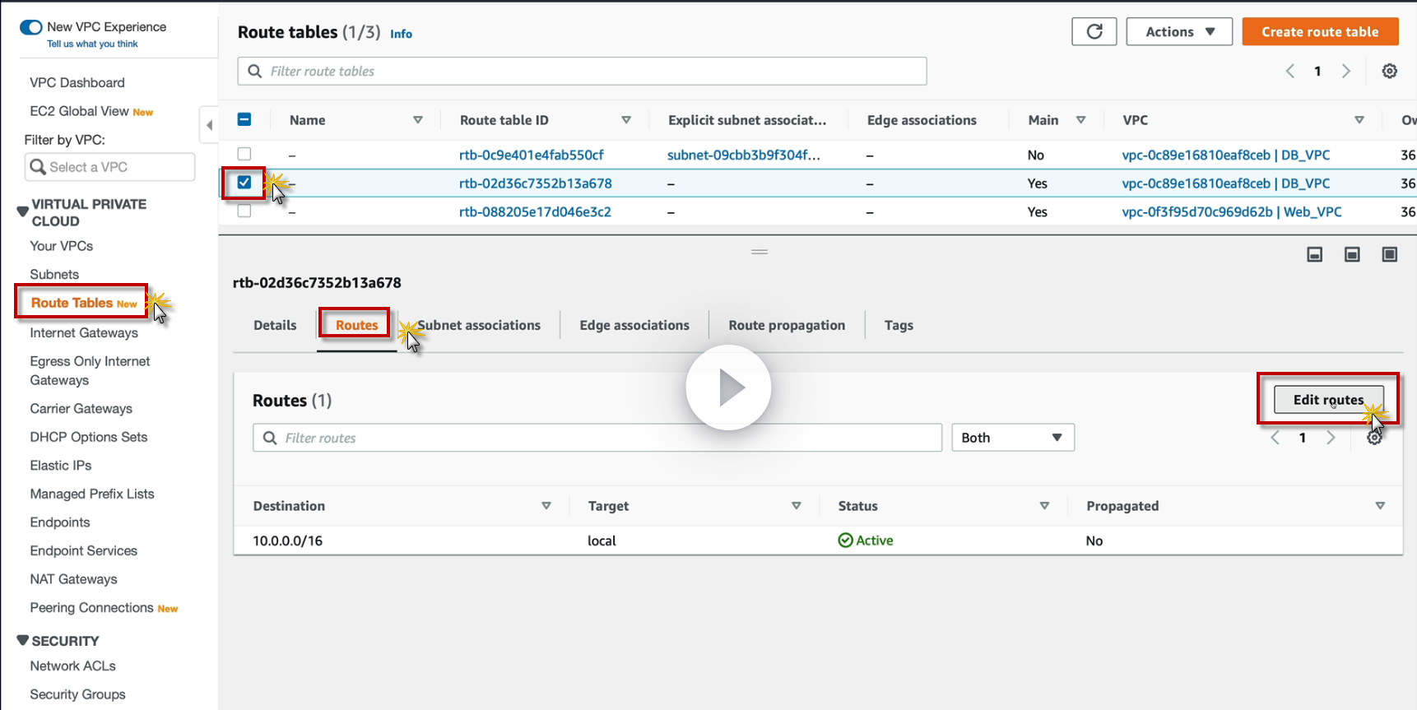
Task: Go to next route tables page
Action: click(1346, 71)
